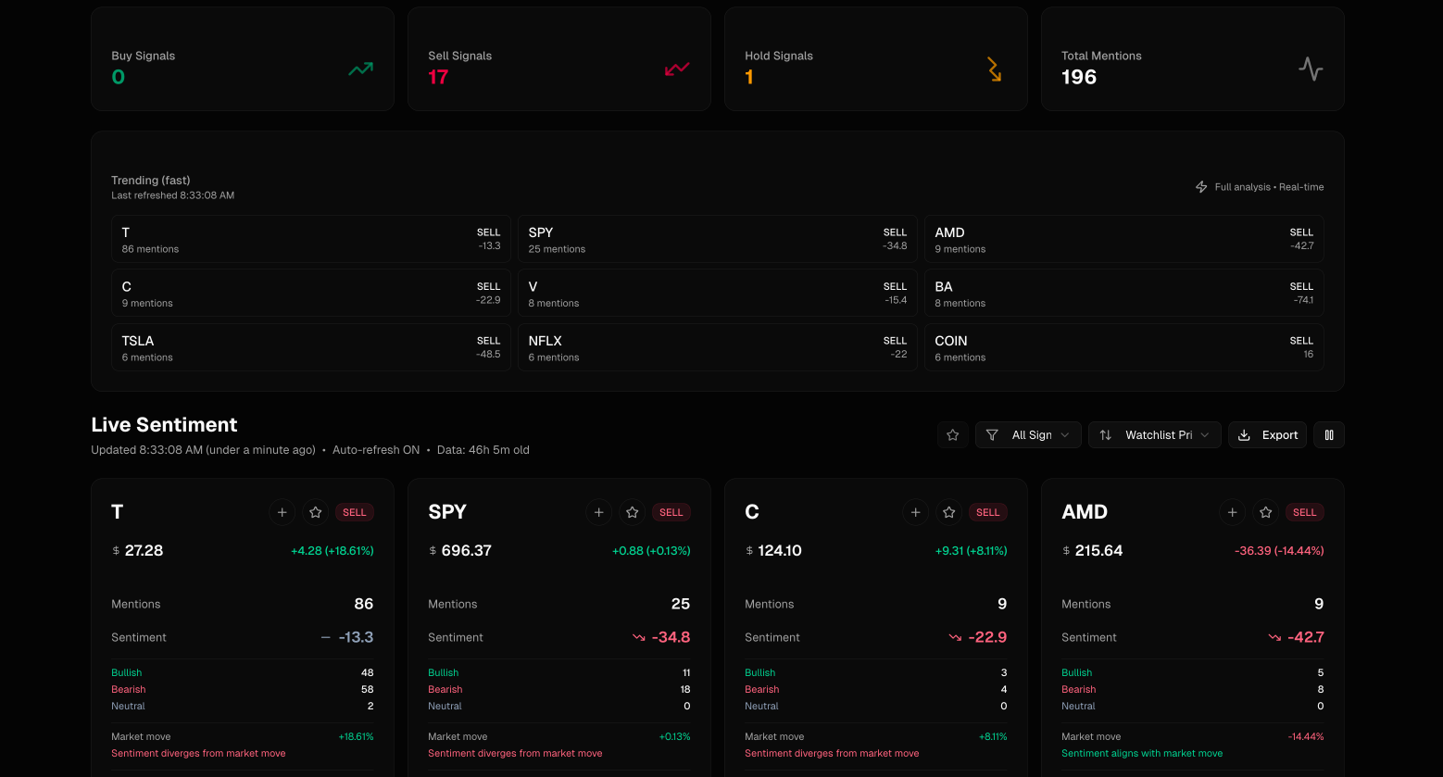The height and width of the screenshot is (777, 1443).
Task: Select the trending V tile
Action: [718, 294]
